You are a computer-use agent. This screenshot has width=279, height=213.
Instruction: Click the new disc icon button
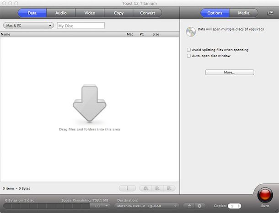pyautogui.click(x=145, y=188)
